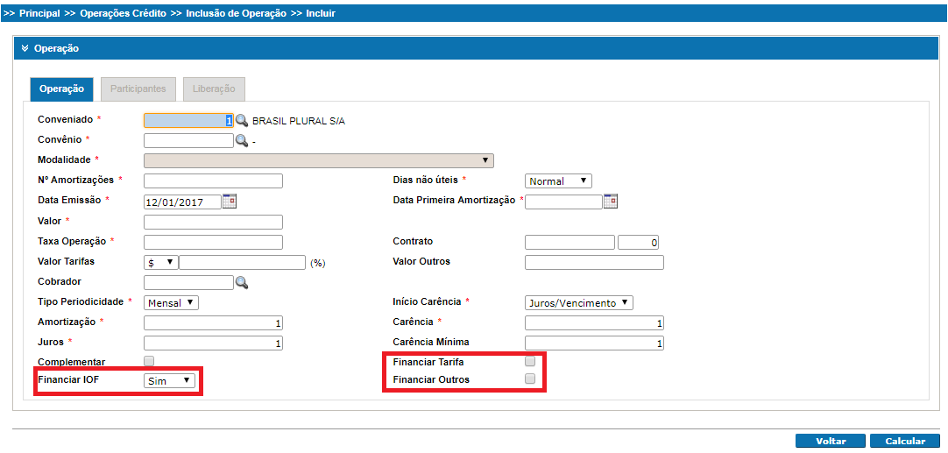
Task: Open the Valor Tarifas currency type dropdown
Action: [x=160, y=262]
